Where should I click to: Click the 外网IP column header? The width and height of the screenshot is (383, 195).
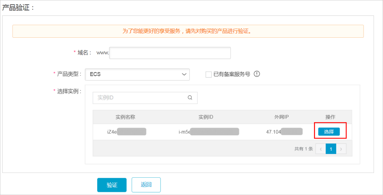coord(281,117)
